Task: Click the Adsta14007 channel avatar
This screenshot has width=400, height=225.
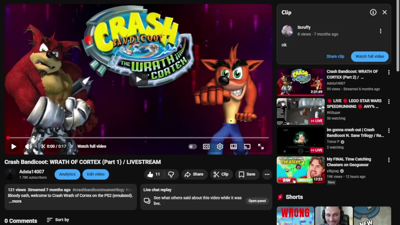Action: pyautogui.click(x=10, y=174)
